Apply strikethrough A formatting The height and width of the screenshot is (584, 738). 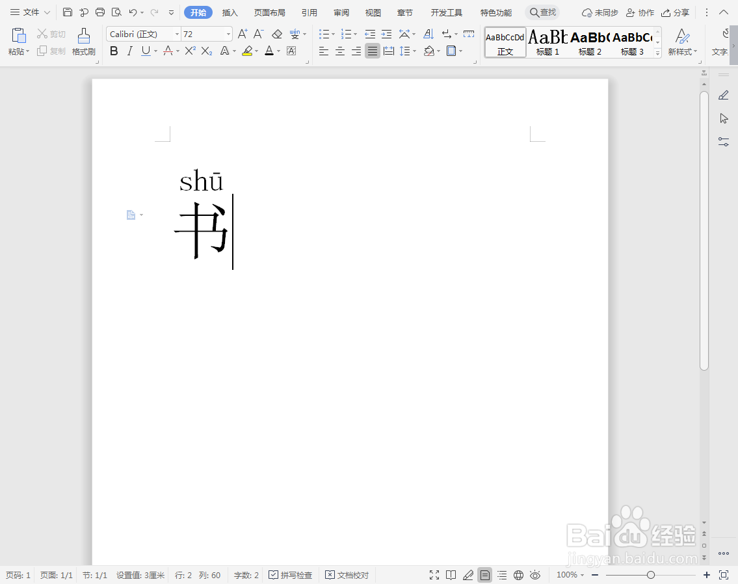(x=168, y=51)
